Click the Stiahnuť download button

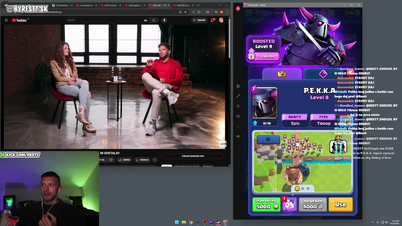coord(142,160)
